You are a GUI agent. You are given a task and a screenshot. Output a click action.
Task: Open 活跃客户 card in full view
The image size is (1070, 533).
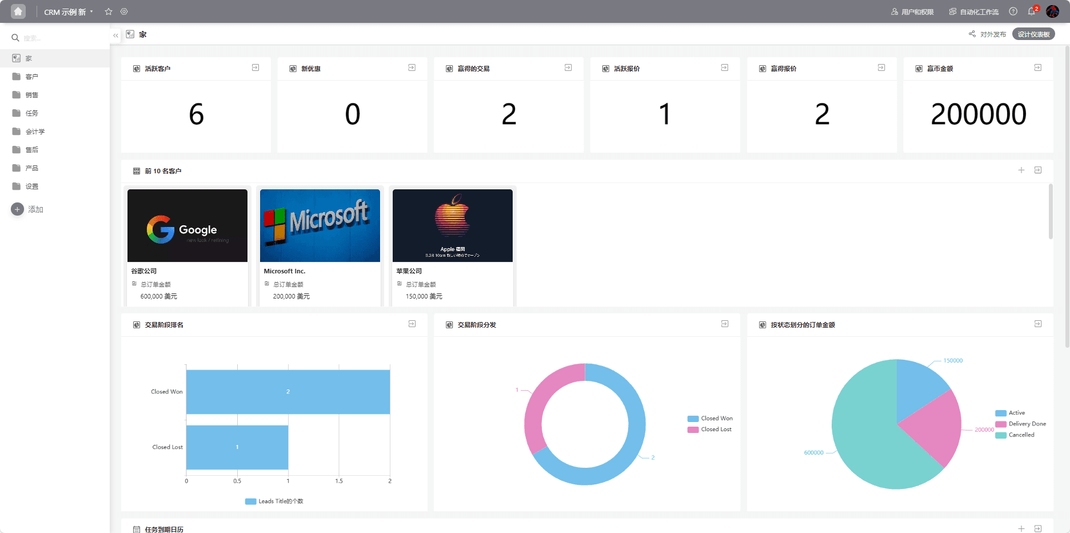[255, 68]
